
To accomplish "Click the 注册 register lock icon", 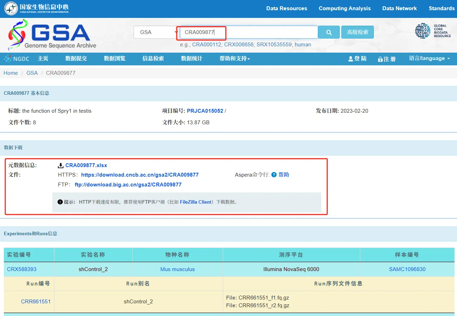I will click(x=380, y=59).
